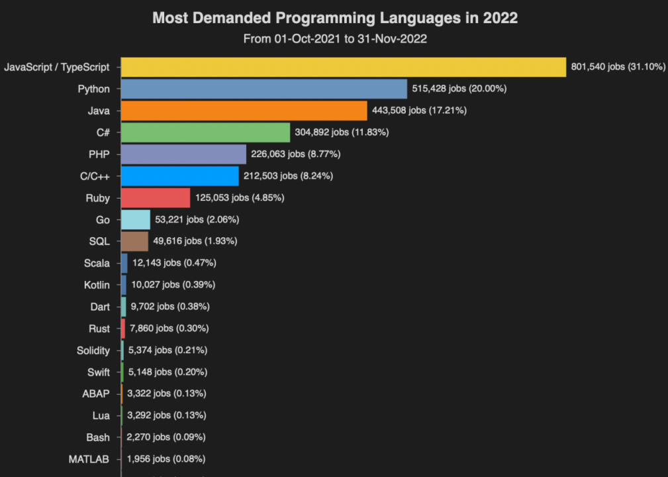668x477 pixels.
Task: Click the value '5,374 jobs (0.21%)'
Action: click(167, 350)
